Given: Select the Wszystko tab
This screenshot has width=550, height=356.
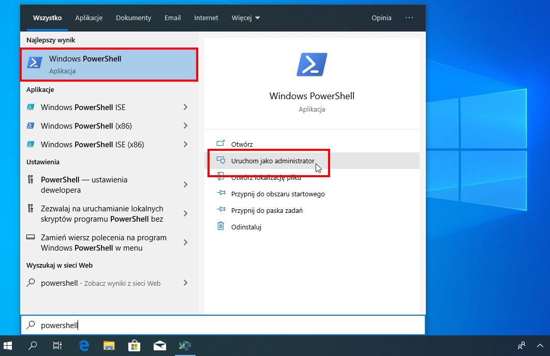Looking at the screenshot, I should coord(48,18).
